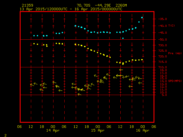Screen dimensions: 183x137
Task: Click the isolated cyan temperature outlier near -49
Action: tap(123, 38)
